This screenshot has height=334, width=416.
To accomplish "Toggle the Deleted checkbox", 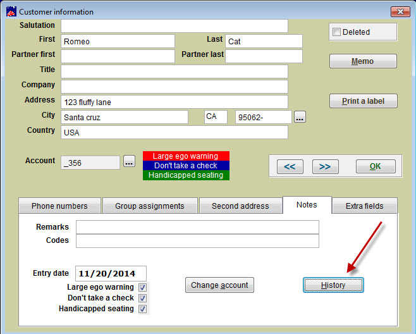I will coord(336,32).
